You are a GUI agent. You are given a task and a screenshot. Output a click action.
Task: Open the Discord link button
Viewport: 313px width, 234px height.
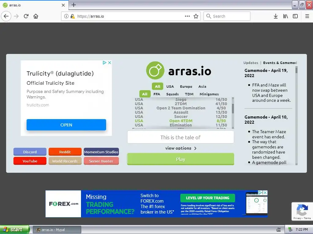tap(30, 152)
